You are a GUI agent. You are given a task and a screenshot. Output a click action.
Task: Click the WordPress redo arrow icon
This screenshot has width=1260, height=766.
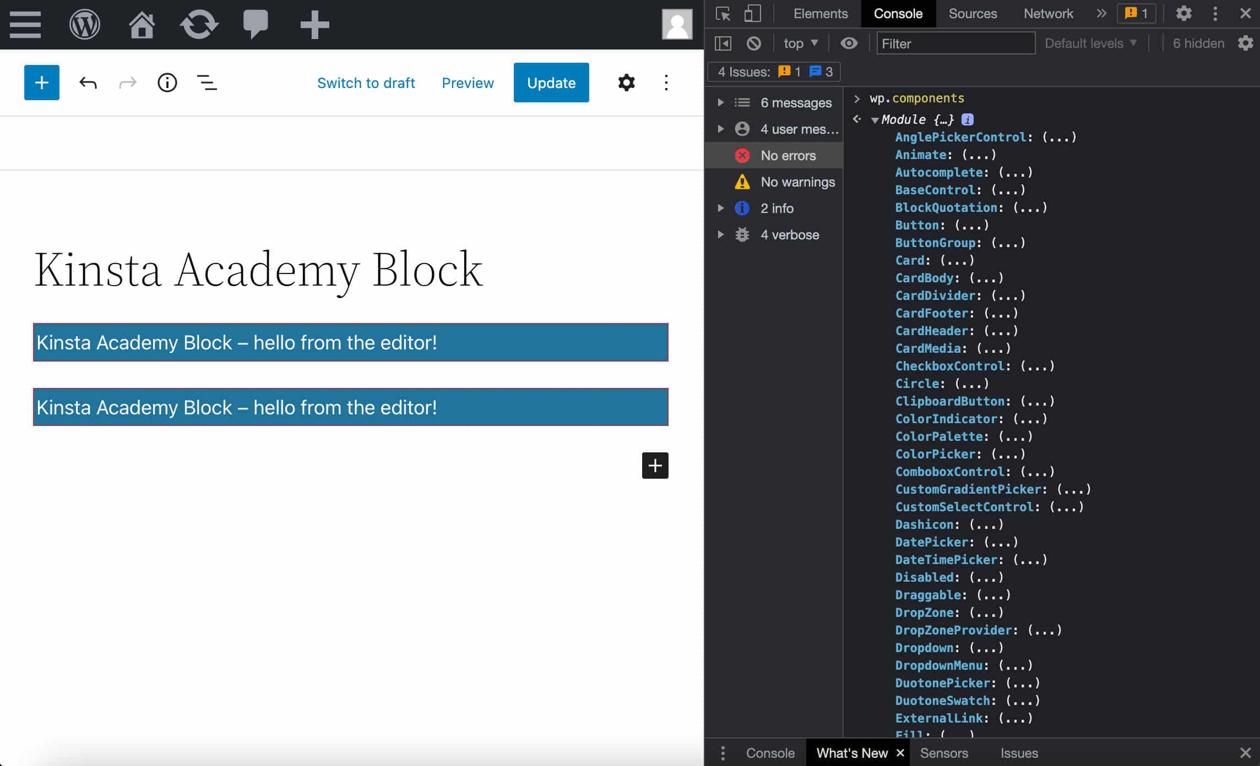[127, 82]
